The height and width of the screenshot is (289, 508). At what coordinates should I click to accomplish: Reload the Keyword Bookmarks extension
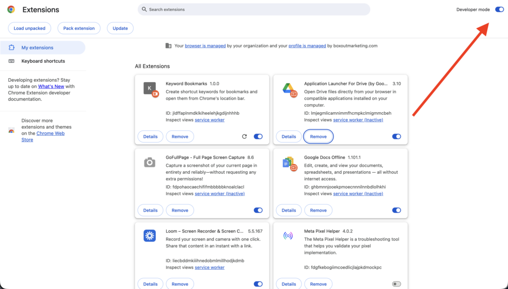244,137
